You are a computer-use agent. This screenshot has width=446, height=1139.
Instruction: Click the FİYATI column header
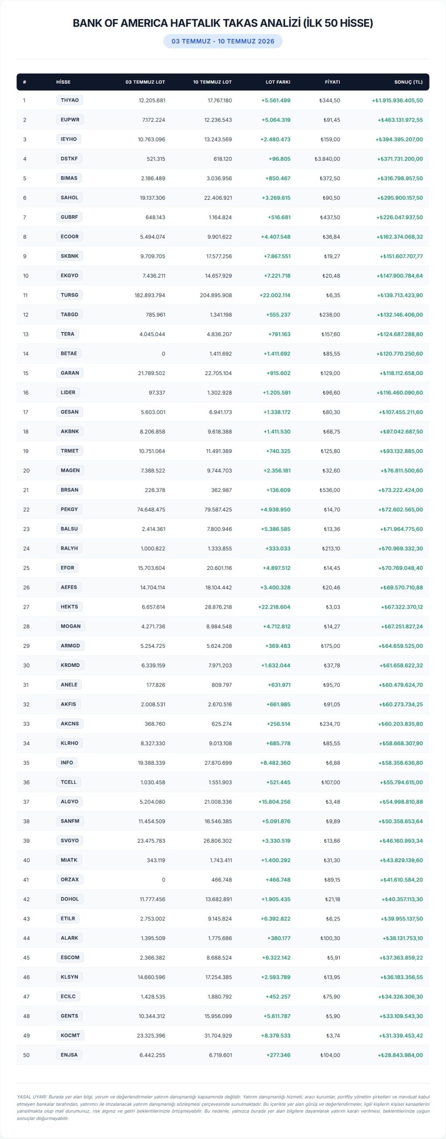tap(333, 82)
